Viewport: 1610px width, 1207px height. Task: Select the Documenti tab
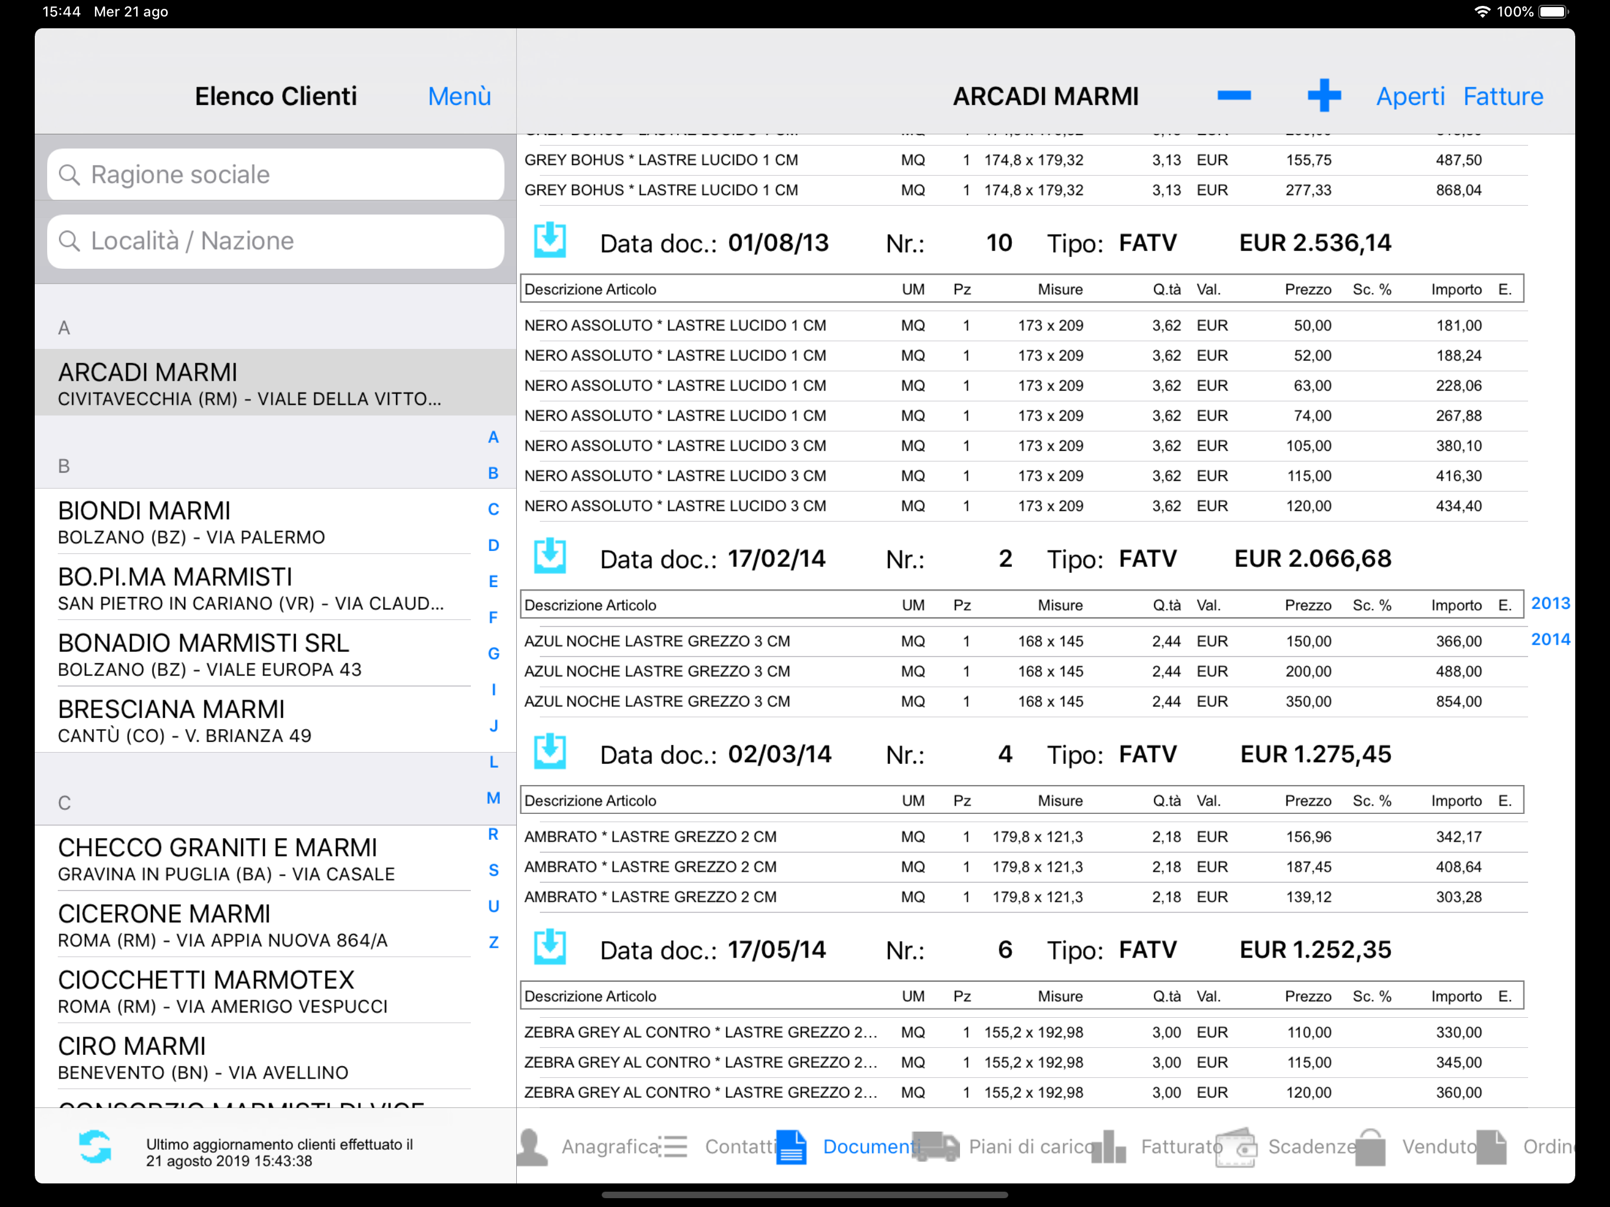[x=848, y=1146]
